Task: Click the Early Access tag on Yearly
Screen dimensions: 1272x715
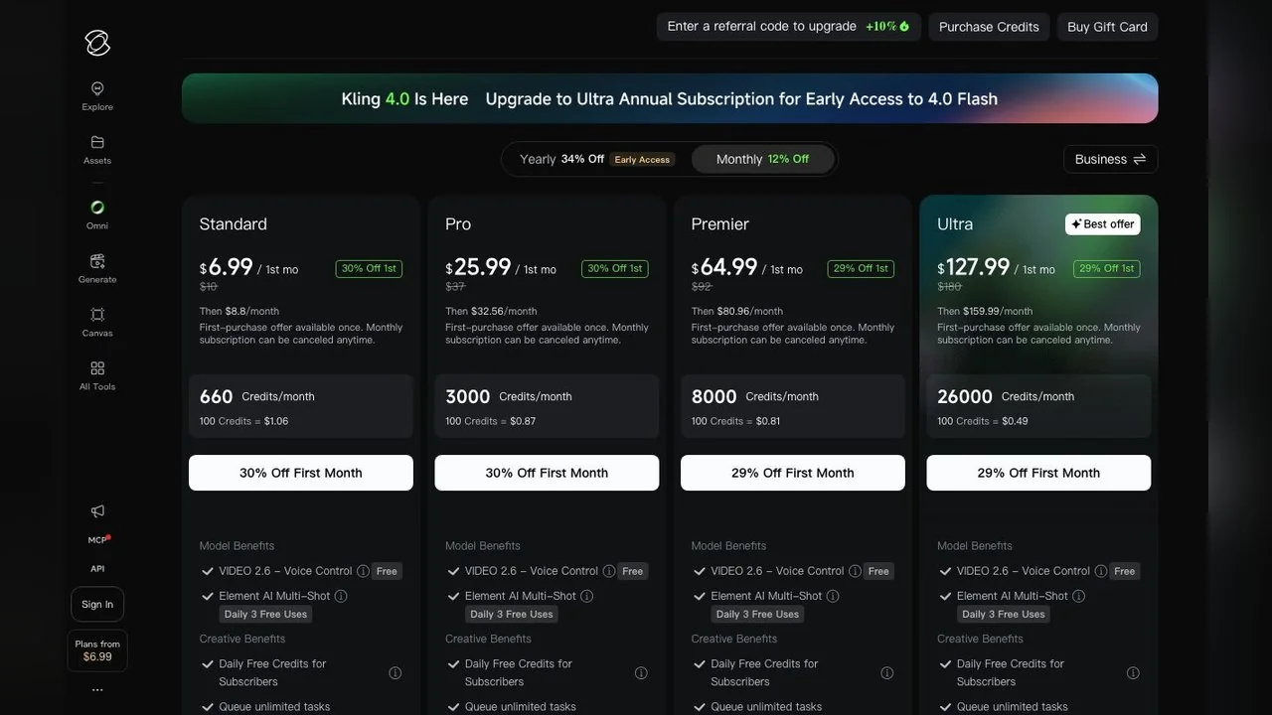Action: click(642, 159)
